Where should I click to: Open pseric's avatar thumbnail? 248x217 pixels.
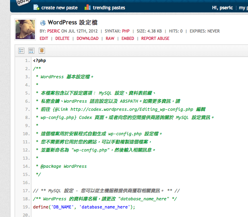click(25, 29)
